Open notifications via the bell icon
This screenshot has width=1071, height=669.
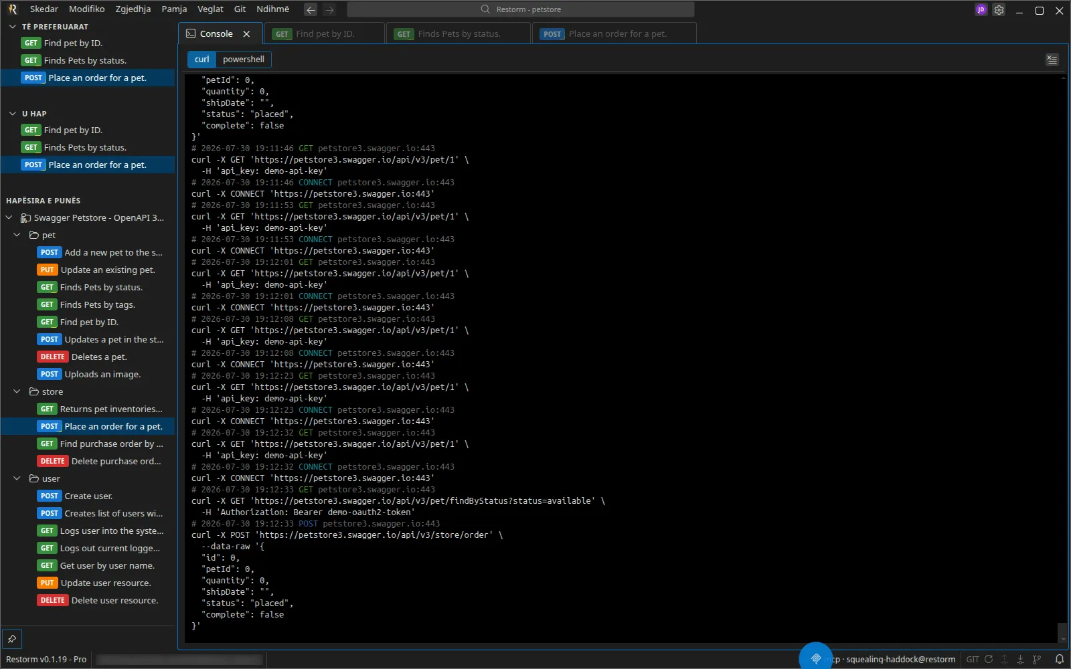click(x=1060, y=659)
